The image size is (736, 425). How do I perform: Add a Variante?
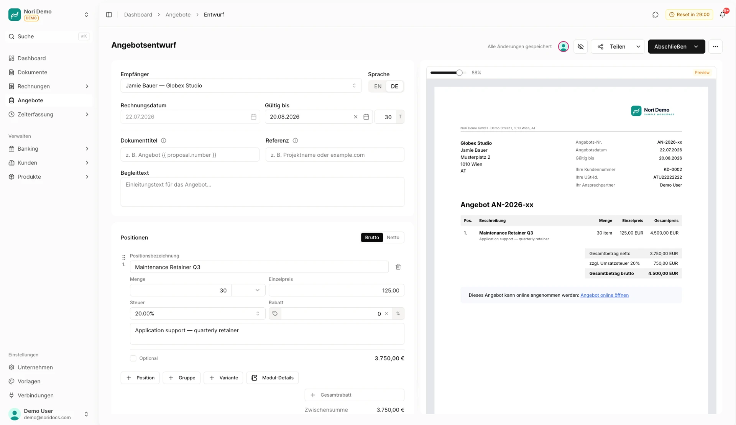pos(223,378)
